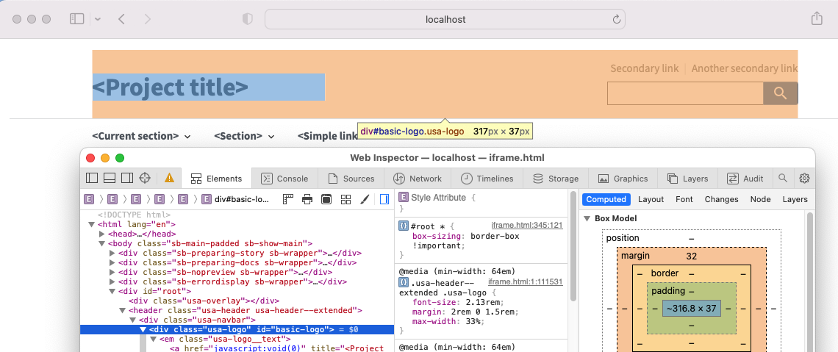Collapse the Box Model section
This screenshot has width=838, height=352.
[x=587, y=218]
